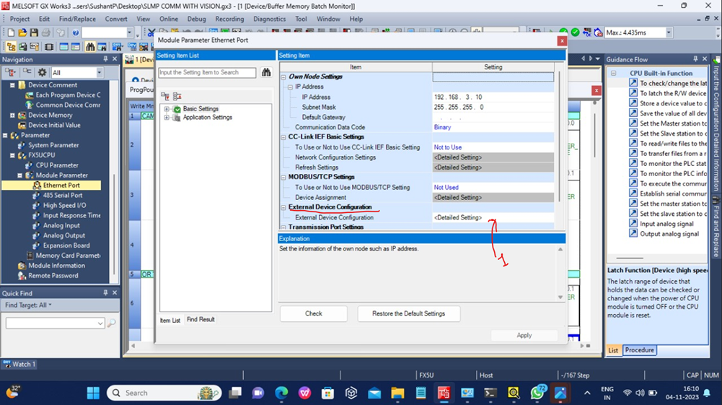Open the blue Help question mark icon
Image resolution: width=722 pixels, height=405 pixels.
pos(76,32)
